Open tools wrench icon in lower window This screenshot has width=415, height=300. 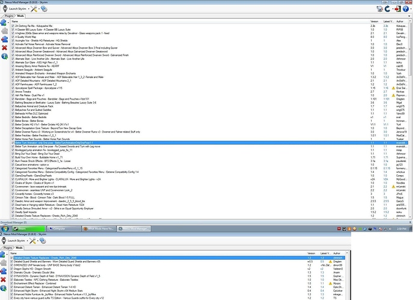tap(32, 241)
